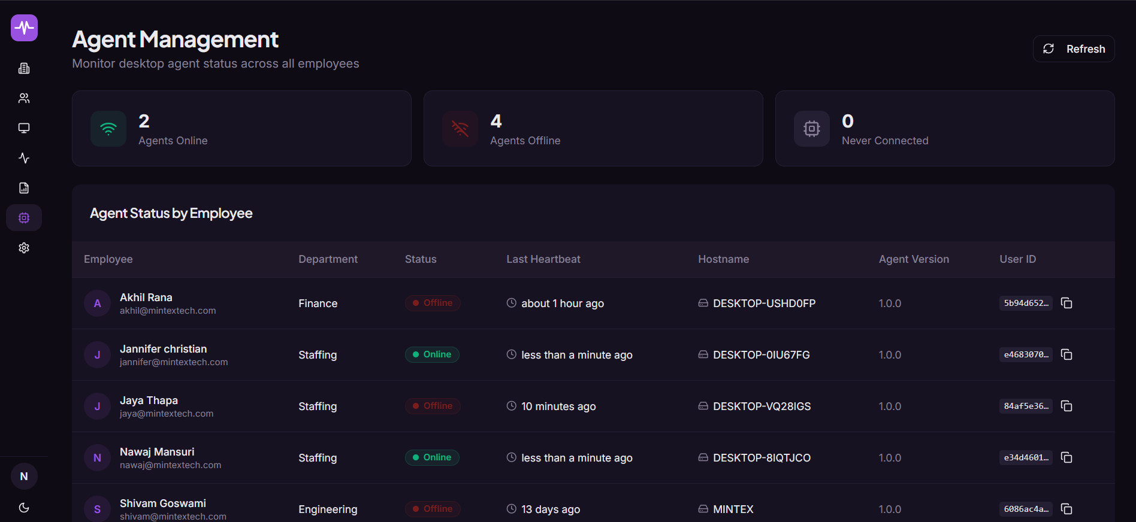
Task: Copy Jannifer christian's user ID
Action: coord(1066,354)
